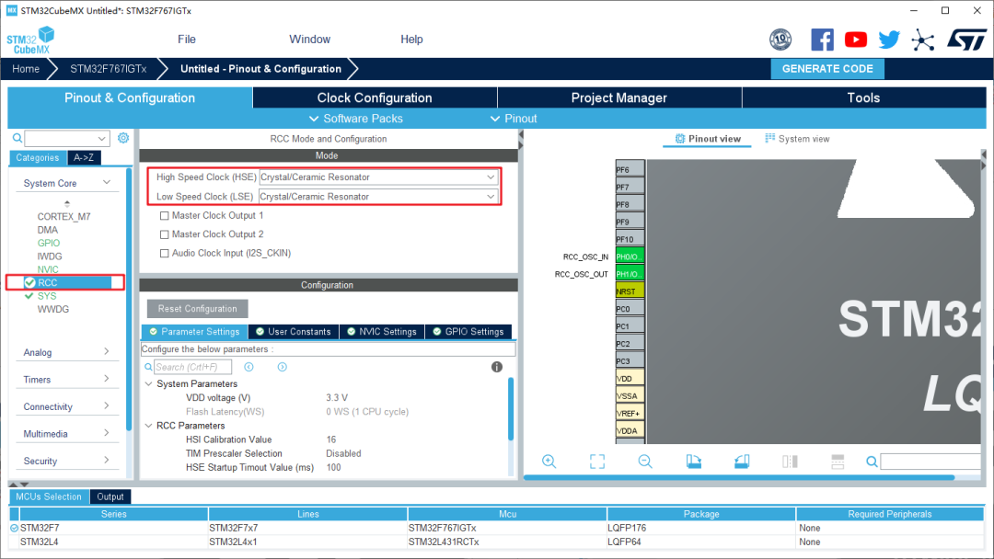Click the VDD pin on chip
Image resolution: width=994 pixels, height=559 pixels.
[x=630, y=379]
